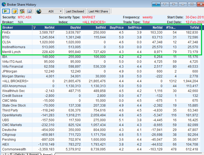Select the IBA broker row
Viewport: 204px width, 155px height.
101,57
